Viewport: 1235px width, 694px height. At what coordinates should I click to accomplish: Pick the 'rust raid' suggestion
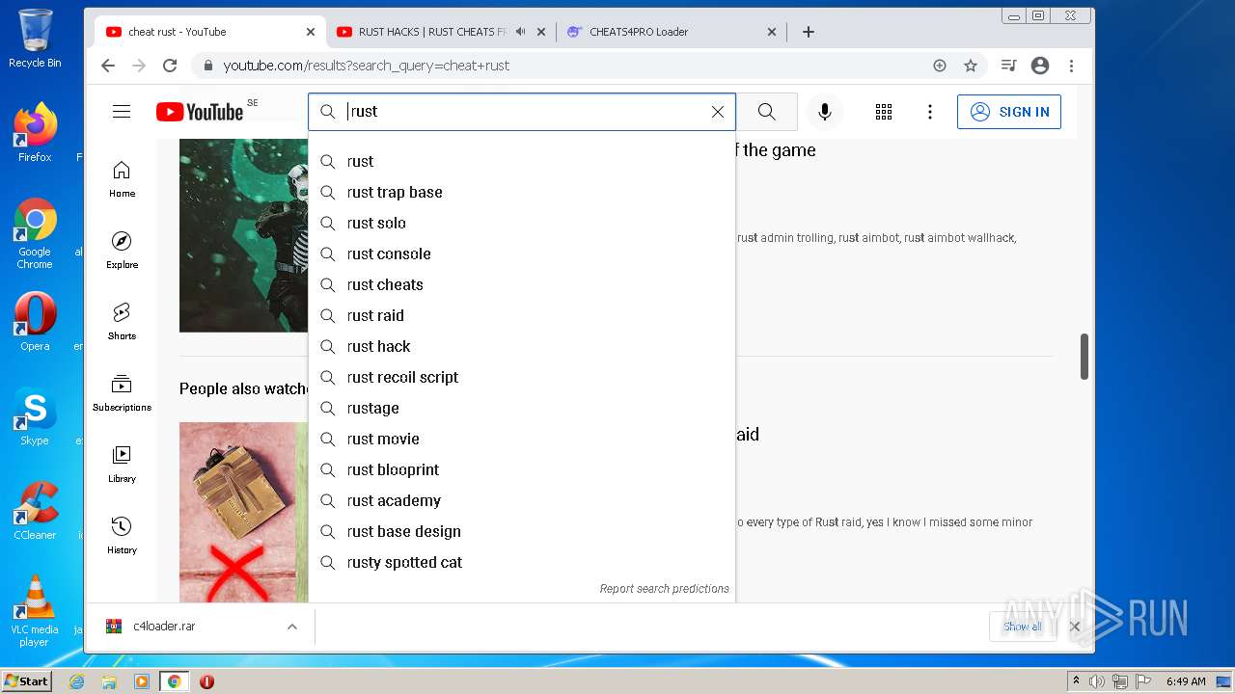(522, 315)
